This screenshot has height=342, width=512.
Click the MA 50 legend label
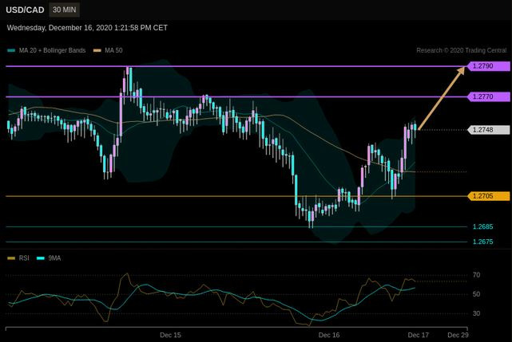tap(113, 50)
